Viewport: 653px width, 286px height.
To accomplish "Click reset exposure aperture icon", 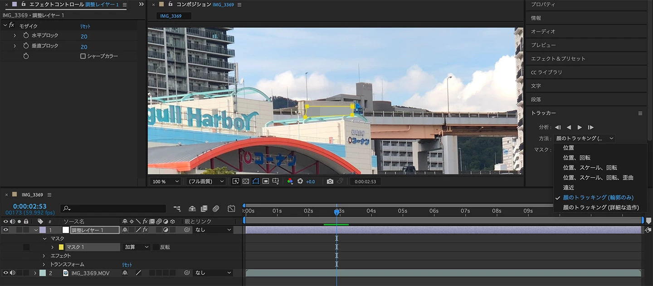I will click(x=300, y=181).
